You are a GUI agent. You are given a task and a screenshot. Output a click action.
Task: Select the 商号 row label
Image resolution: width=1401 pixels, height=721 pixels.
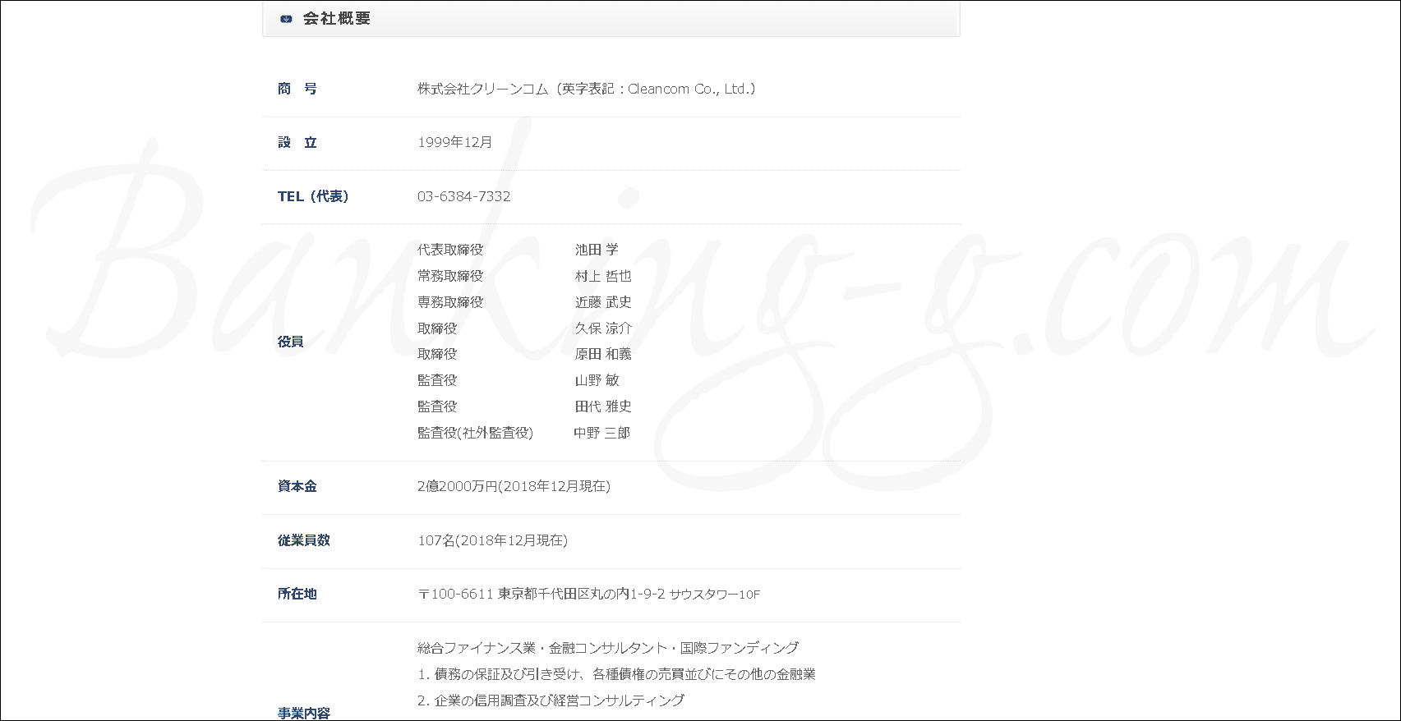click(x=297, y=89)
